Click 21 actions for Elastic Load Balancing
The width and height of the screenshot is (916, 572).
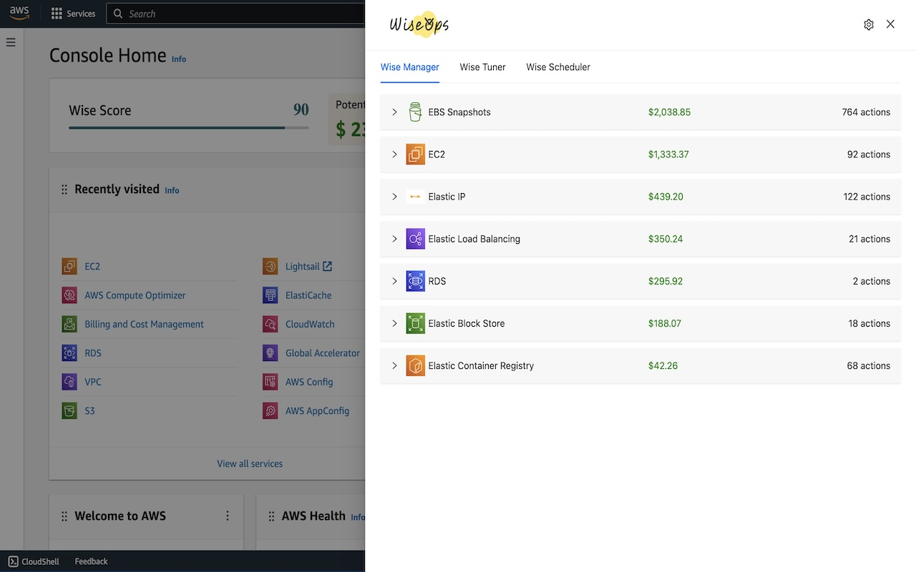click(x=869, y=239)
